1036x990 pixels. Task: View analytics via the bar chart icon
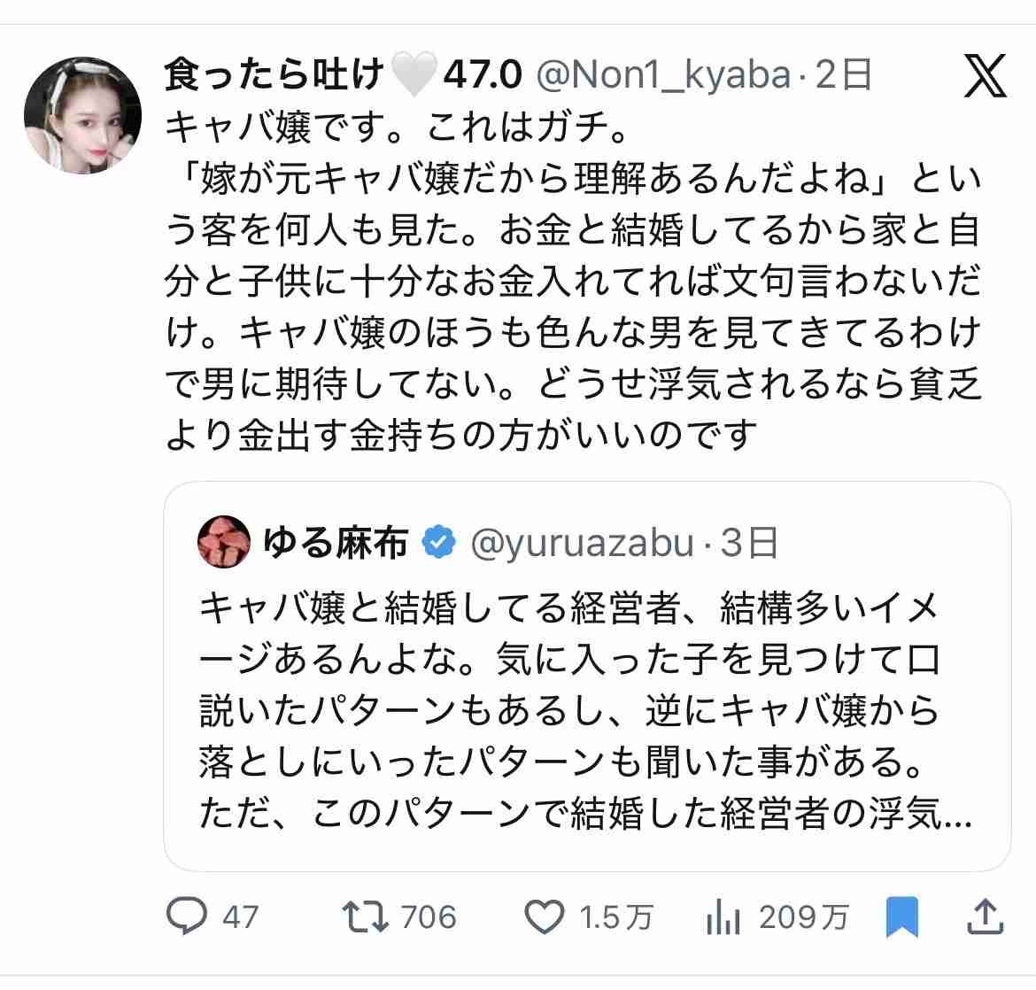pos(723,917)
